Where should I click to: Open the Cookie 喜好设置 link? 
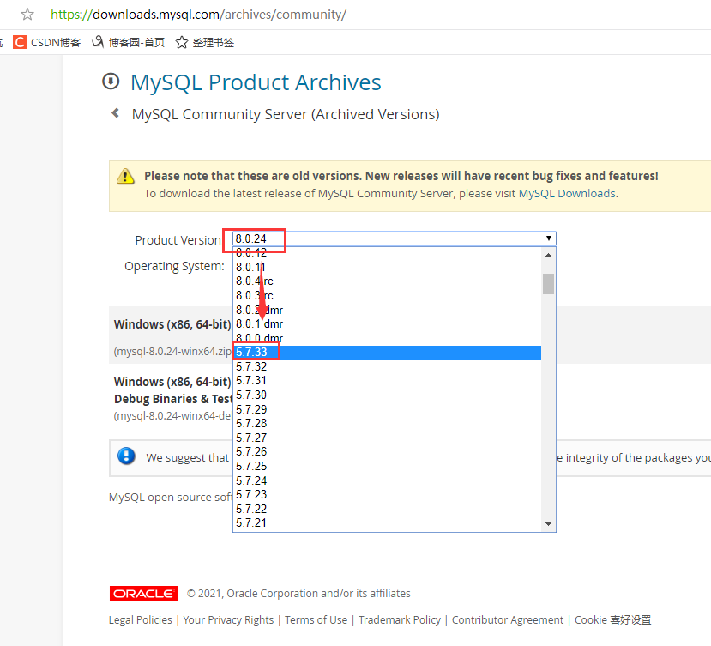pyautogui.click(x=613, y=619)
